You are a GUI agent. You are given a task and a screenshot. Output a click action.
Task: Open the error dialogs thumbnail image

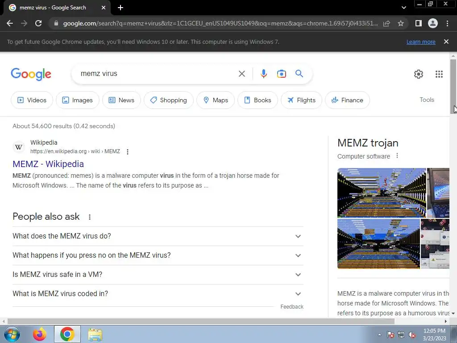coord(435,244)
